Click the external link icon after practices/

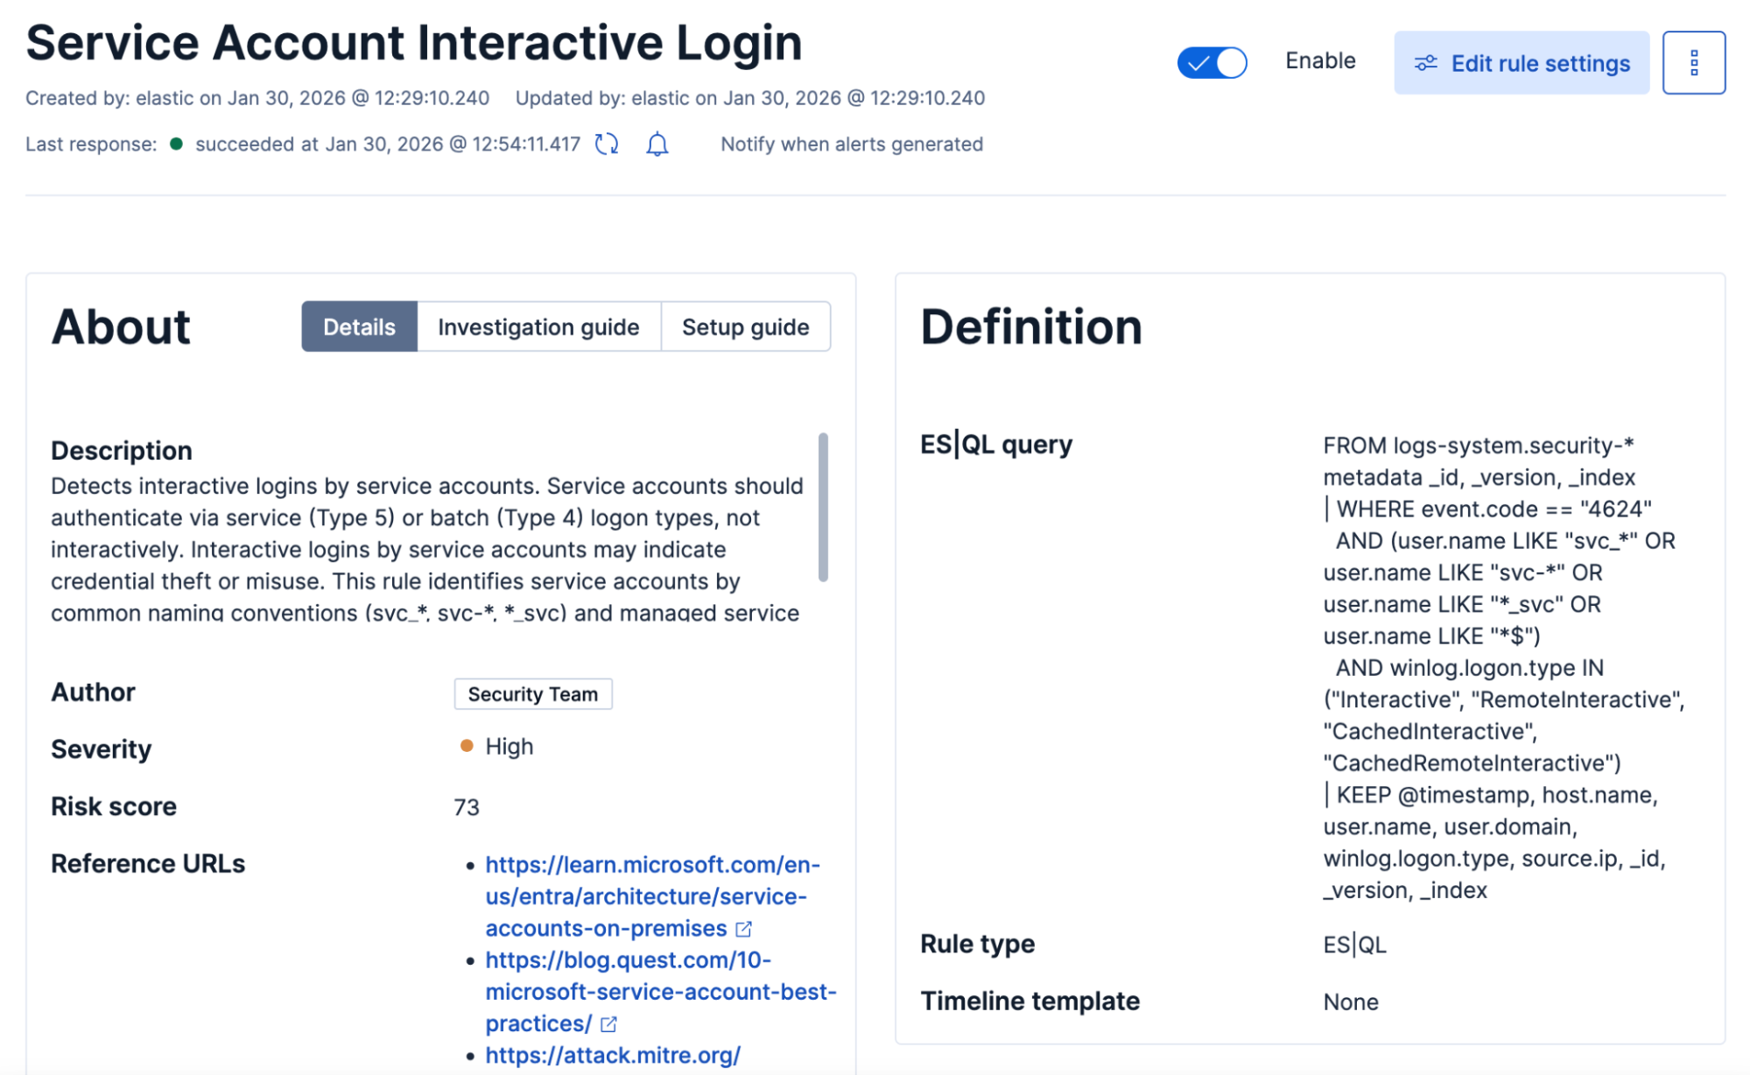pos(608,1023)
